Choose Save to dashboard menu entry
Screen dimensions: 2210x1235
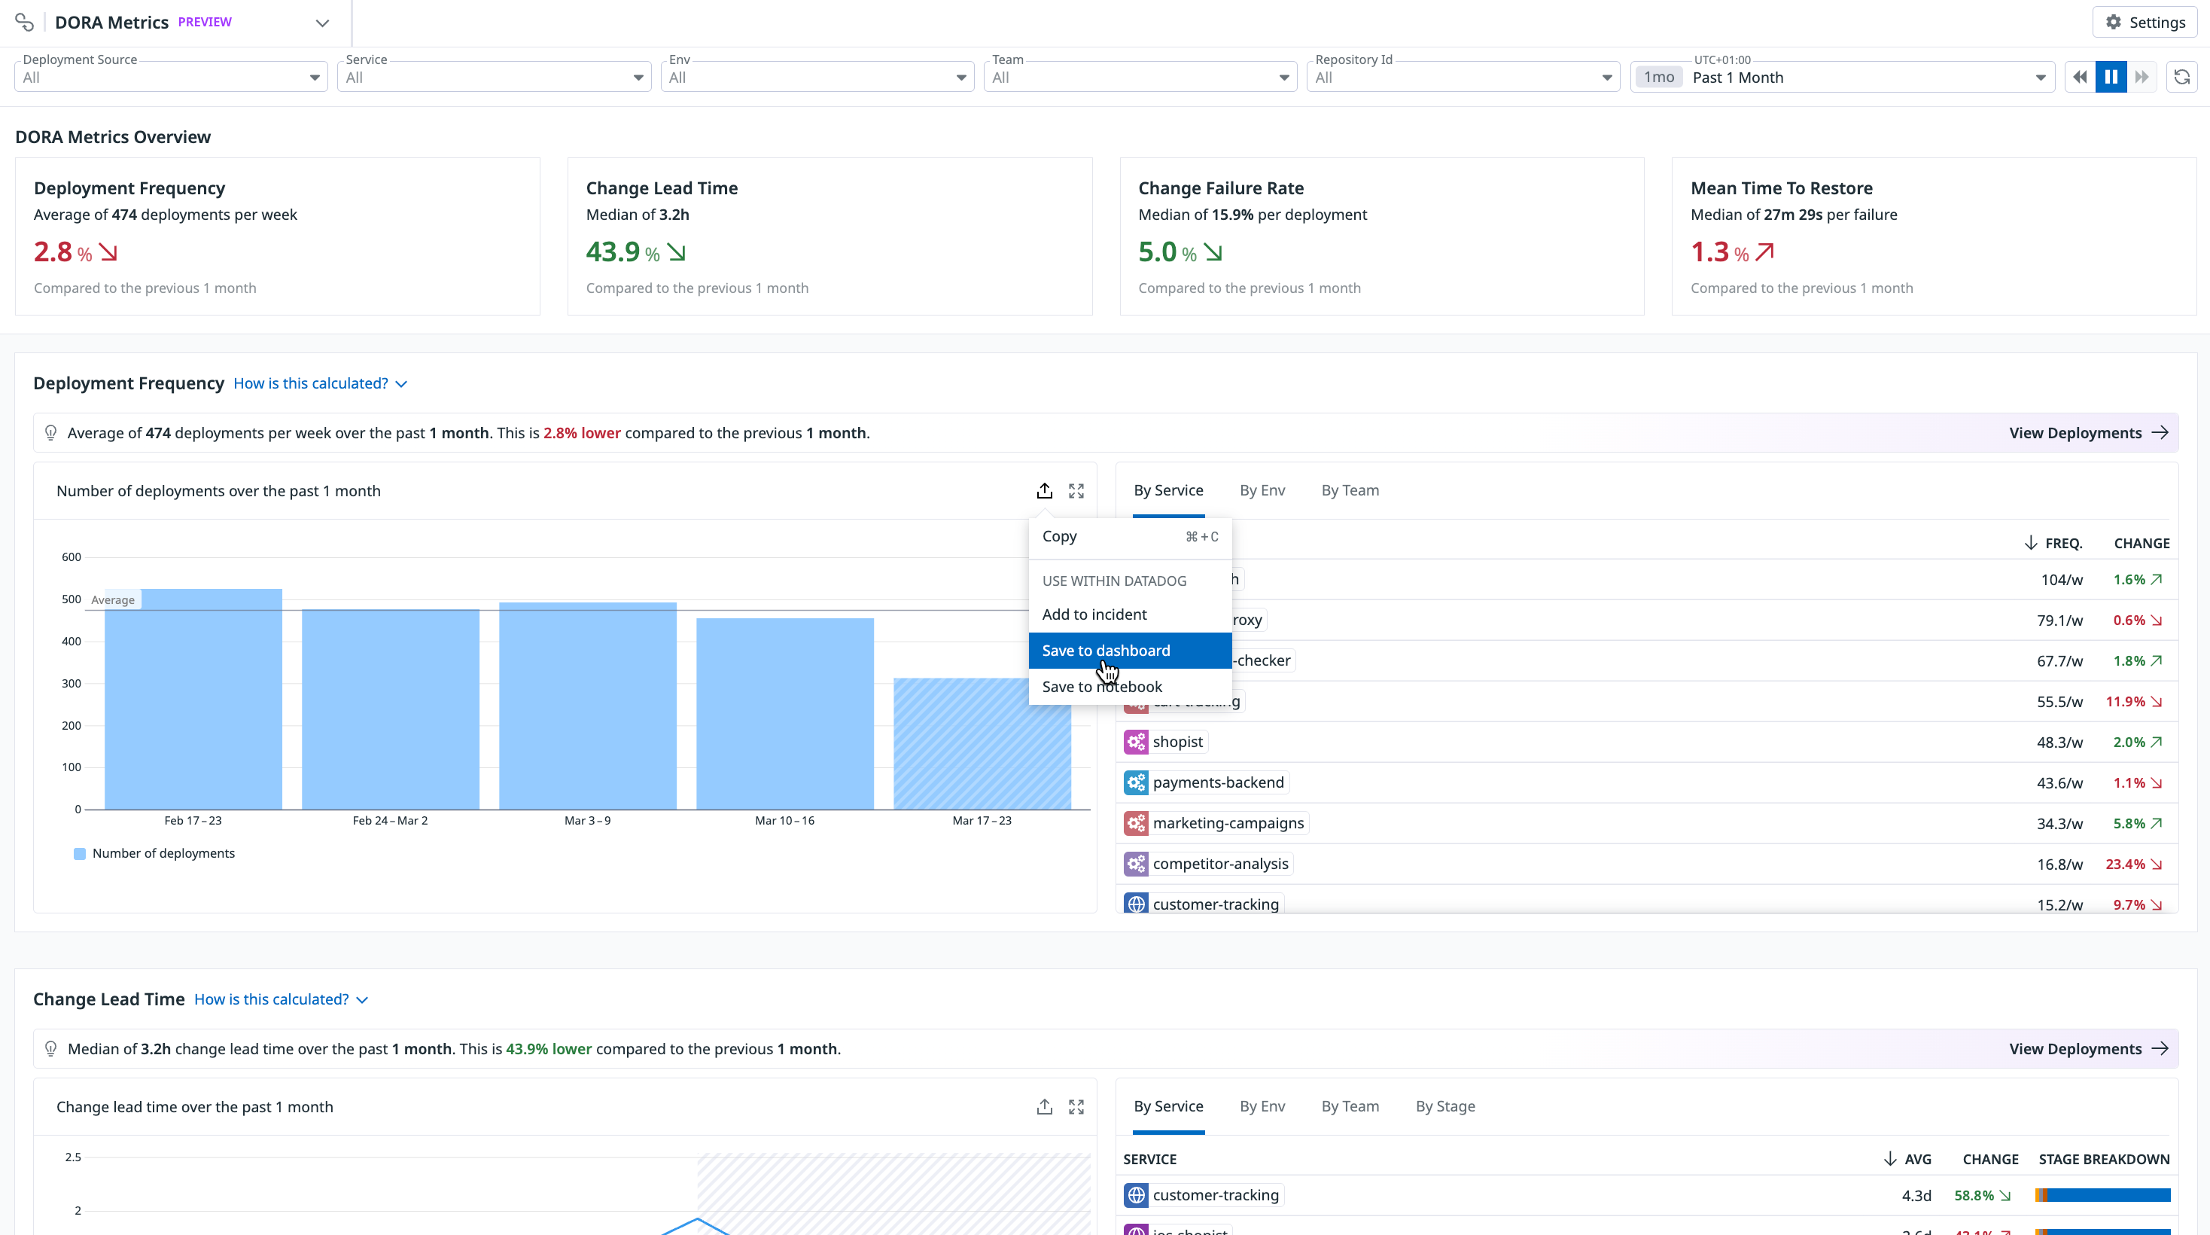1130,651
